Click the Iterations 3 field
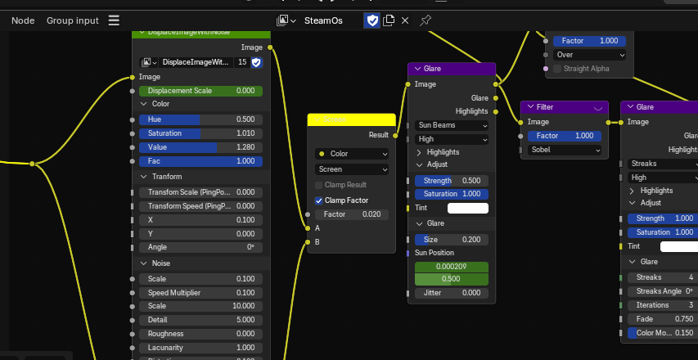 pyautogui.click(x=663, y=305)
